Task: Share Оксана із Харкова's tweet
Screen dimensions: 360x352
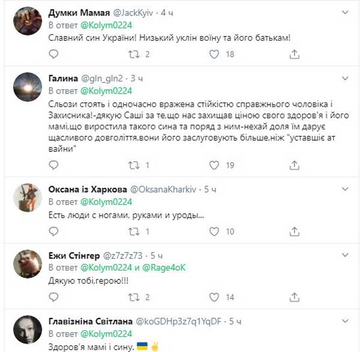Action: coord(294,231)
